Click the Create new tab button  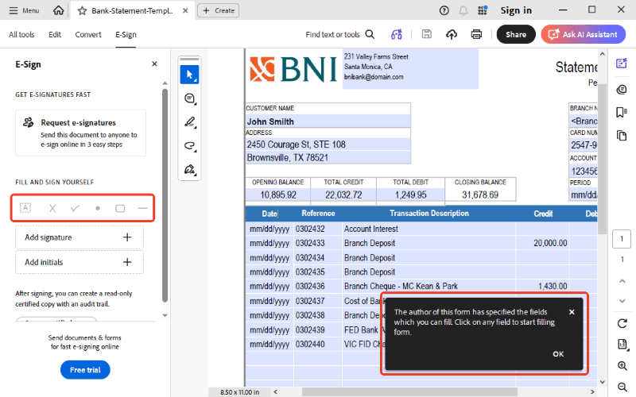click(x=218, y=10)
